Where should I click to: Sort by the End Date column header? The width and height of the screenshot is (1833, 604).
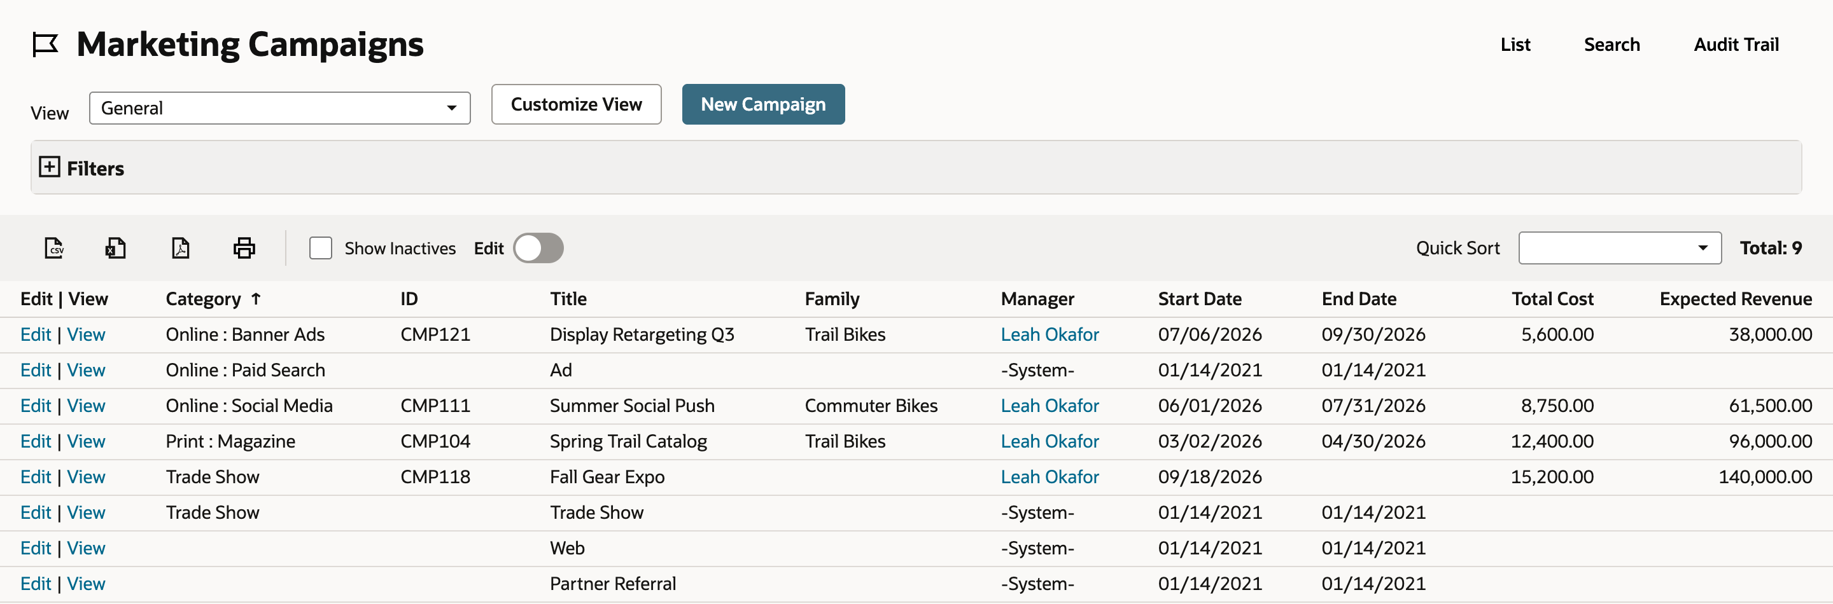[1359, 299]
